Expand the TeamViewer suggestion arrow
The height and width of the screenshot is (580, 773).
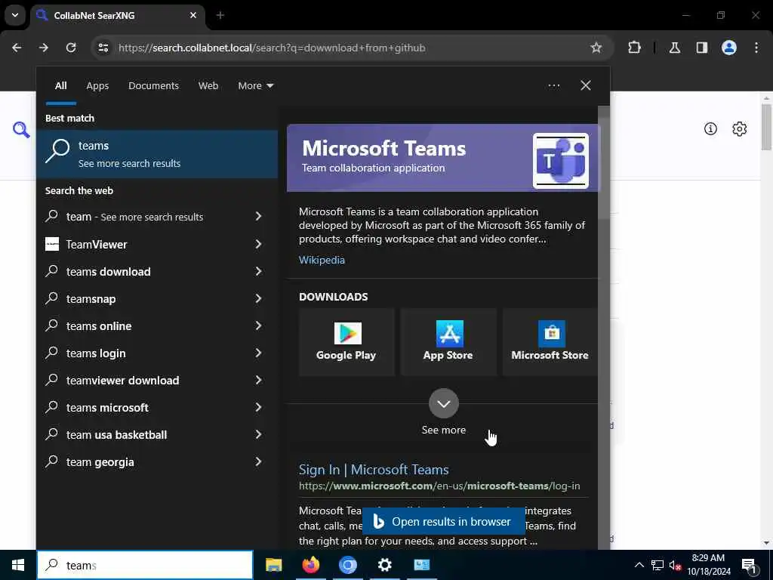tap(258, 244)
